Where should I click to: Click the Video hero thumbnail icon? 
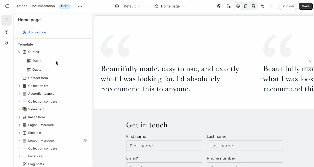pos(25,109)
